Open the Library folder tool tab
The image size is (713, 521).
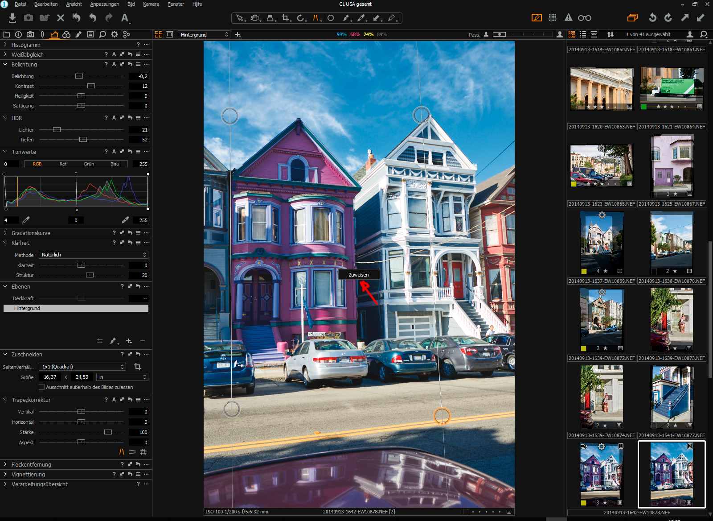[x=6, y=34]
